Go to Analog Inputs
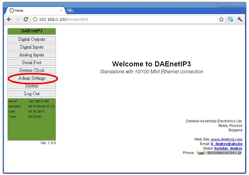This screenshot has width=249, height=175. click(x=32, y=55)
